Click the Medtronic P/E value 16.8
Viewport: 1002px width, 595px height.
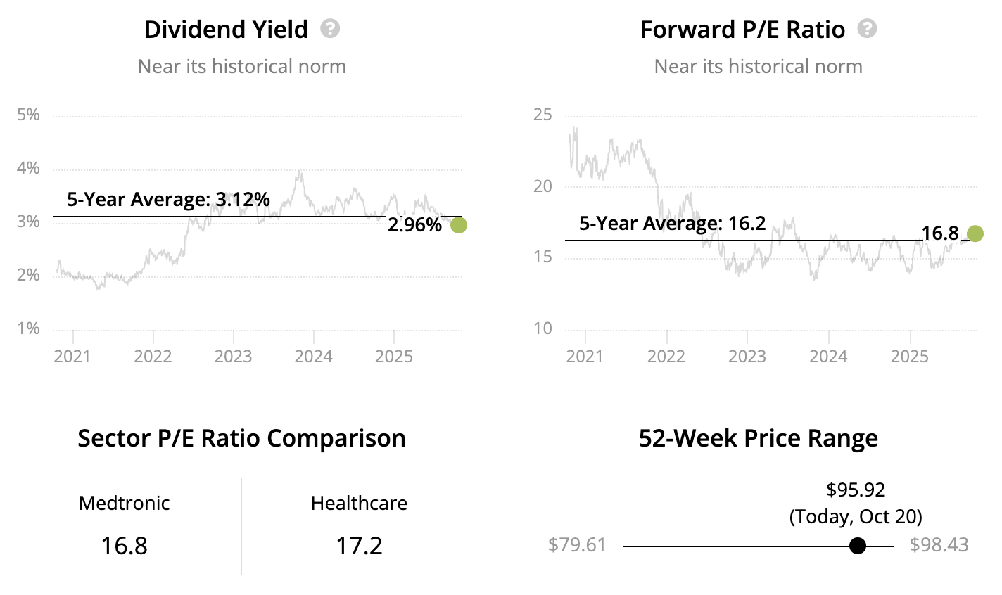pos(124,546)
